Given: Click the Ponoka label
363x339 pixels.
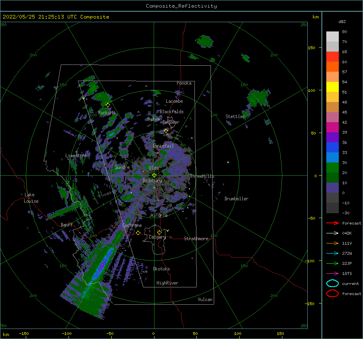Looking at the screenshot, I should pyautogui.click(x=184, y=83).
